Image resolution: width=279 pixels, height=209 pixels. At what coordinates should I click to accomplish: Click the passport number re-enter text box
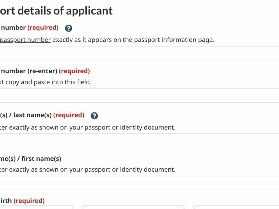[139, 95]
